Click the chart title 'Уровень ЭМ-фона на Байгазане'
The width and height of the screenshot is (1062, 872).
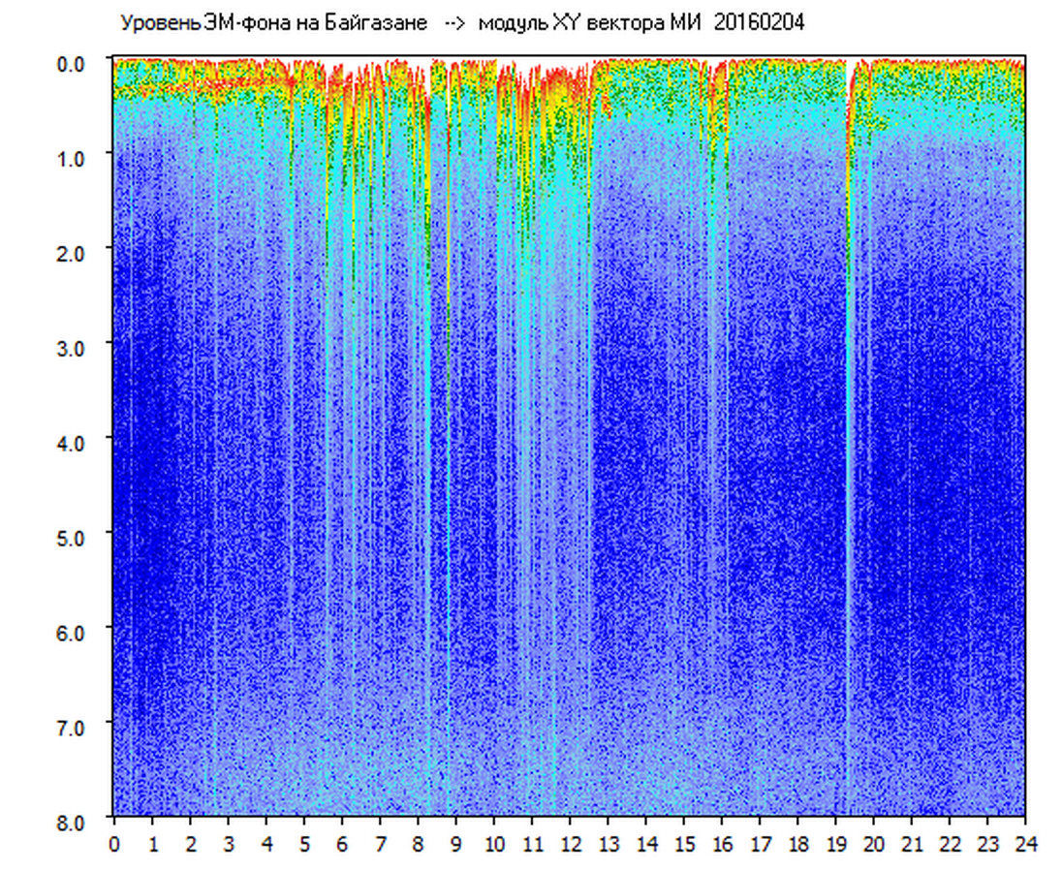272,23
